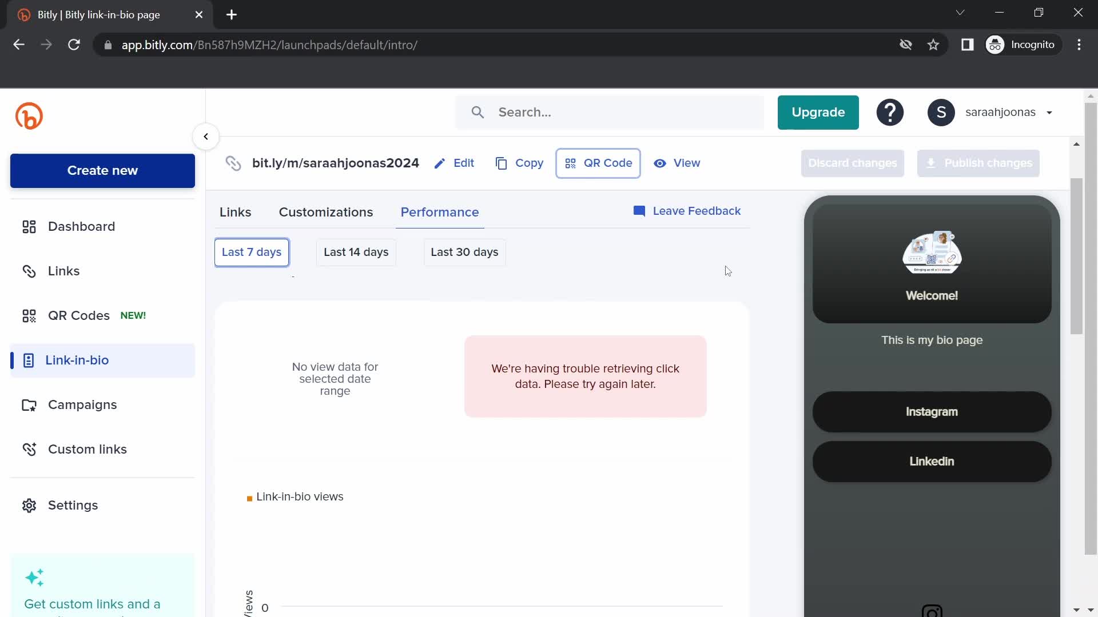Expand the user account dropdown
The image size is (1098, 617).
[1049, 112]
